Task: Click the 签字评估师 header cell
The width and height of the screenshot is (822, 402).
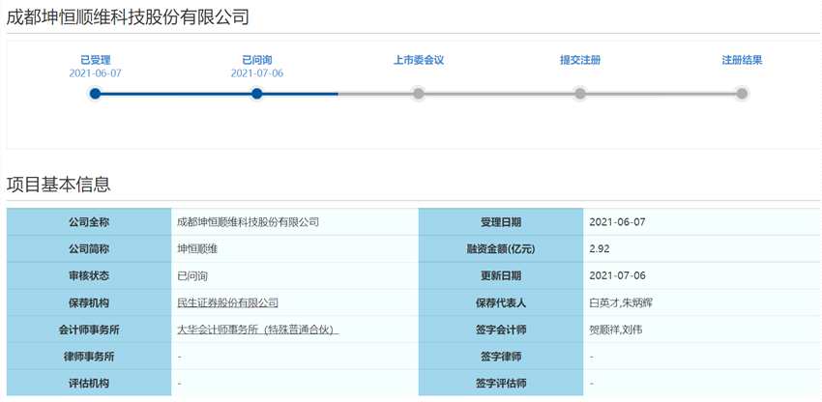Action: [501, 384]
